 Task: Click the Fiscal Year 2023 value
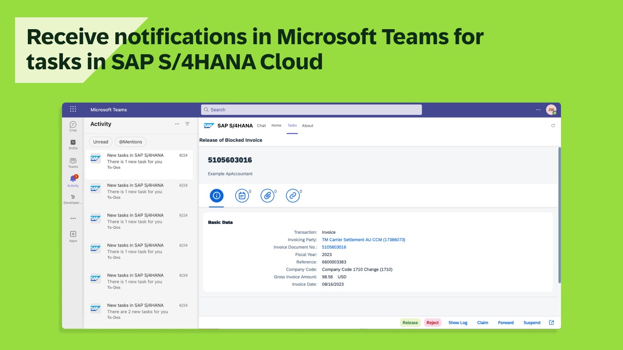click(x=327, y=254)
